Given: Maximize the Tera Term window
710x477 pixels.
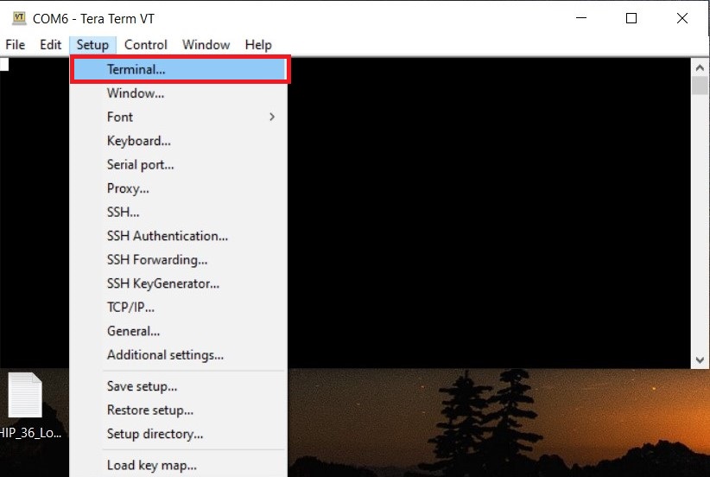Looking at the screenshot, I should click(x=631, y=18).
